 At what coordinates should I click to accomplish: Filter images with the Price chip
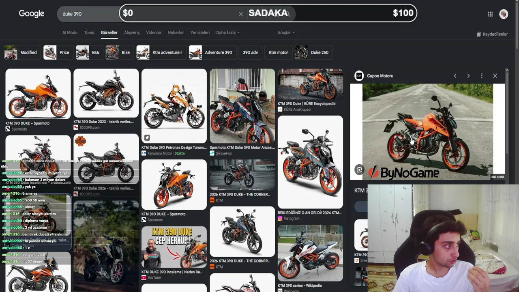point(58,52)
